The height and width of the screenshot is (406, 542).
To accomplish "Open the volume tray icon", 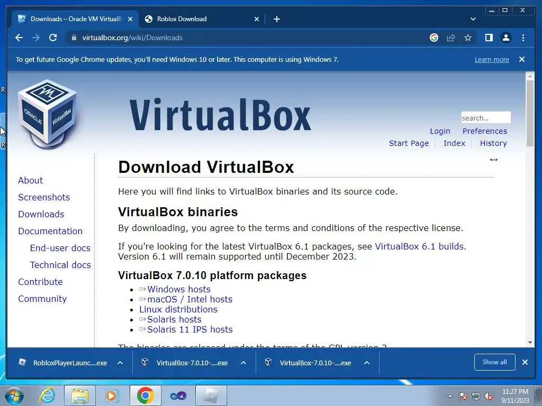I will pos(489,396).
